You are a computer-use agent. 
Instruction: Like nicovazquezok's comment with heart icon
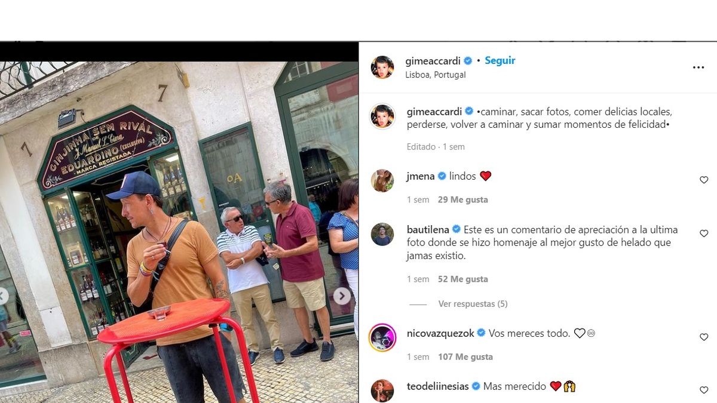[x=704, y=337]
